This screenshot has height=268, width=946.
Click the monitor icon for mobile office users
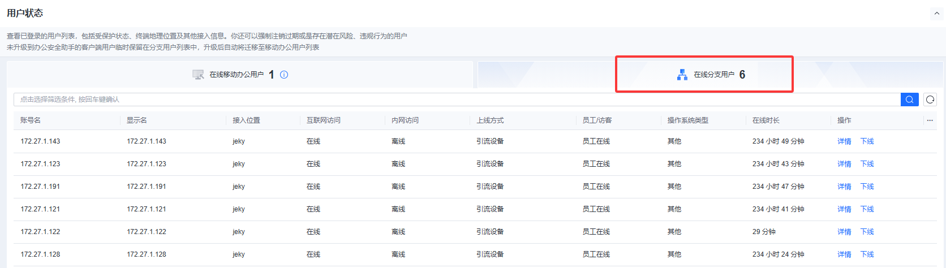point(198,75)
